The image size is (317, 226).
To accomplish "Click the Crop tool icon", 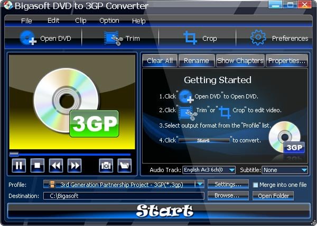I will (x=190, y=38).
